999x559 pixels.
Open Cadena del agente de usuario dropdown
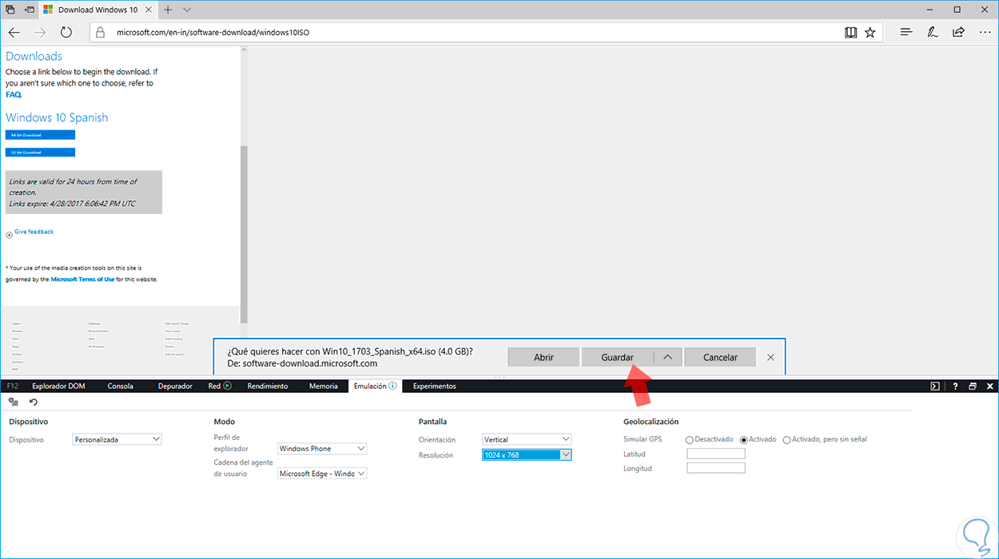click(322, 474)
